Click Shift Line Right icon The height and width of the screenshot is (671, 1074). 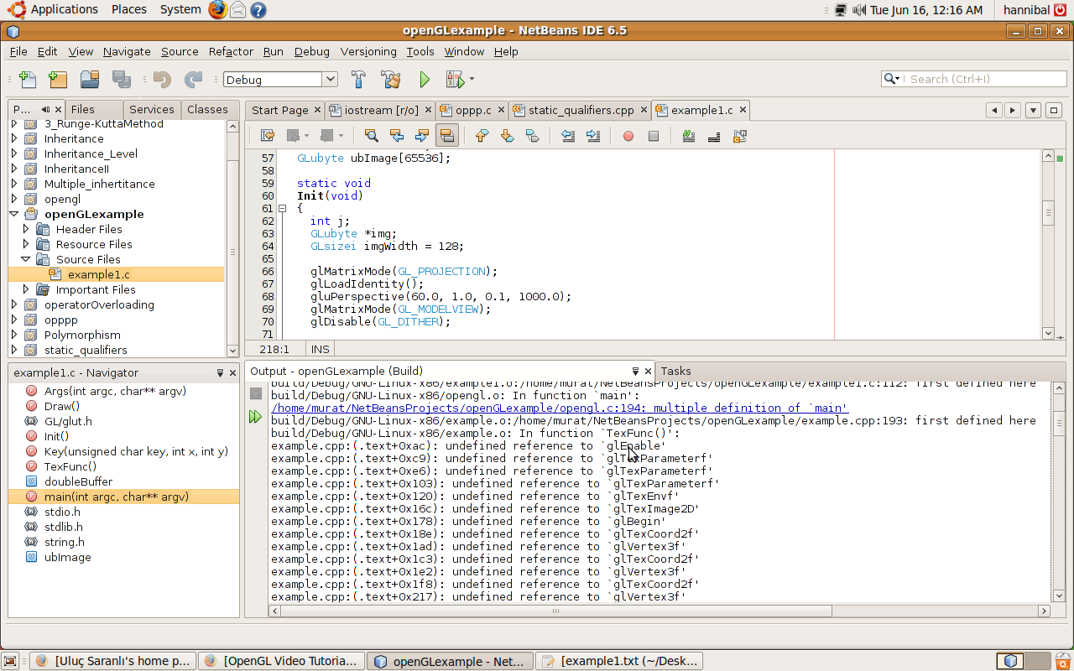pyautogui.click(x=593, y=135)
